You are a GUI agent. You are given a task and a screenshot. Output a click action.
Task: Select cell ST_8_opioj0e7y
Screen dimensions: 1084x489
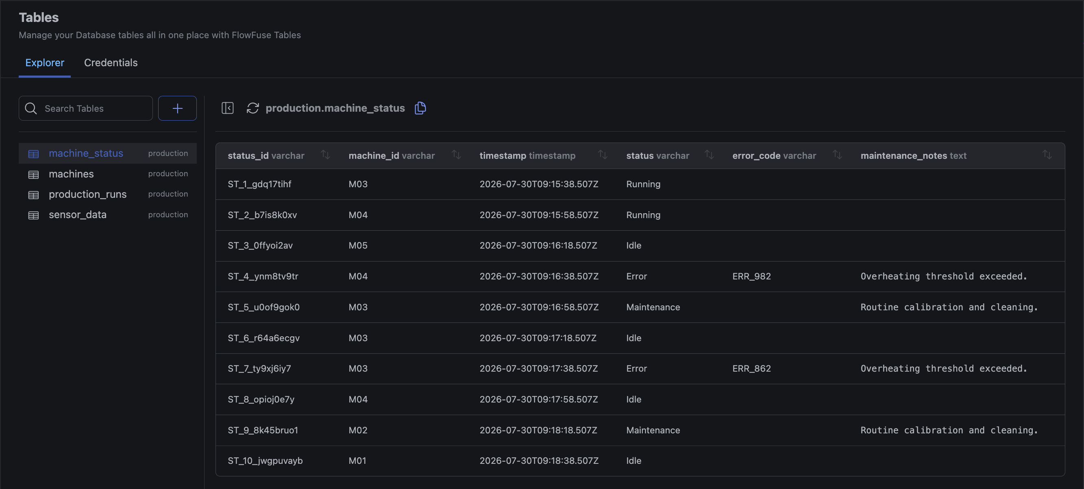(261, 399)
